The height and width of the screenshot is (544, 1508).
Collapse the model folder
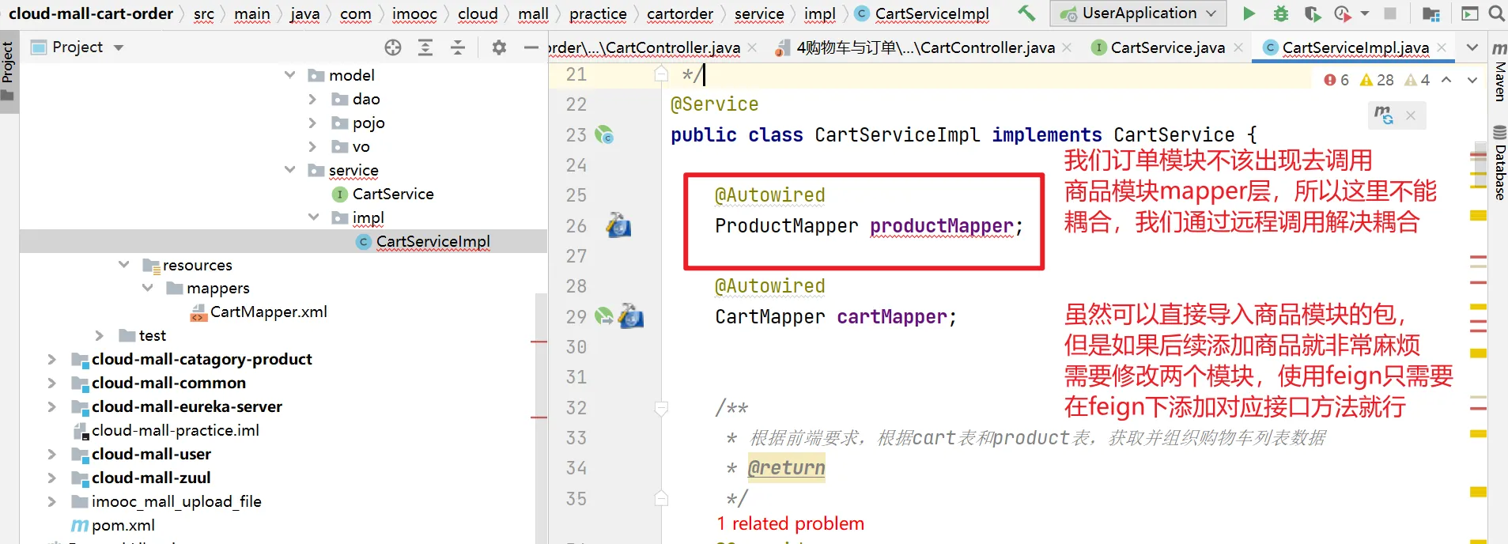290,75
